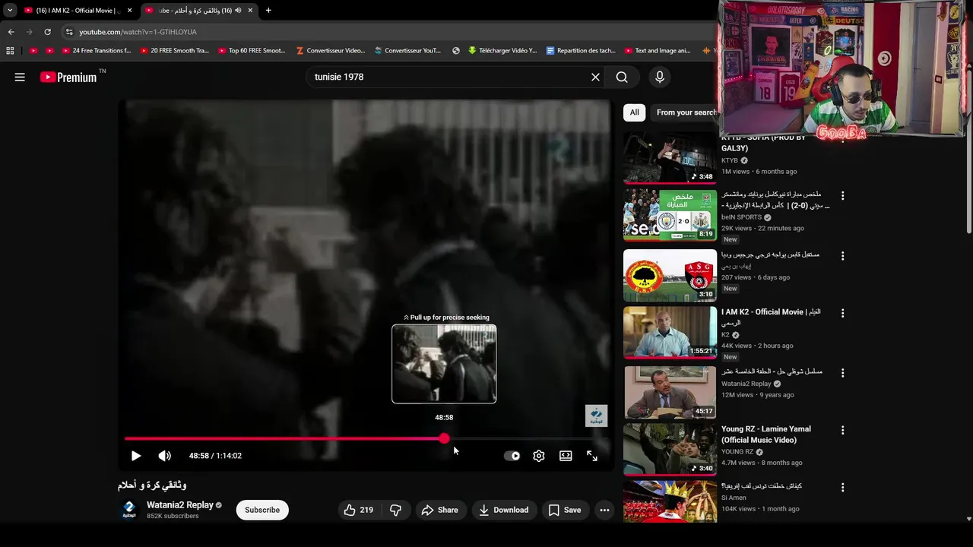Open the beIN SPORTS channel name
Viewport: 973px width, 547px height.
pos(742,217)
